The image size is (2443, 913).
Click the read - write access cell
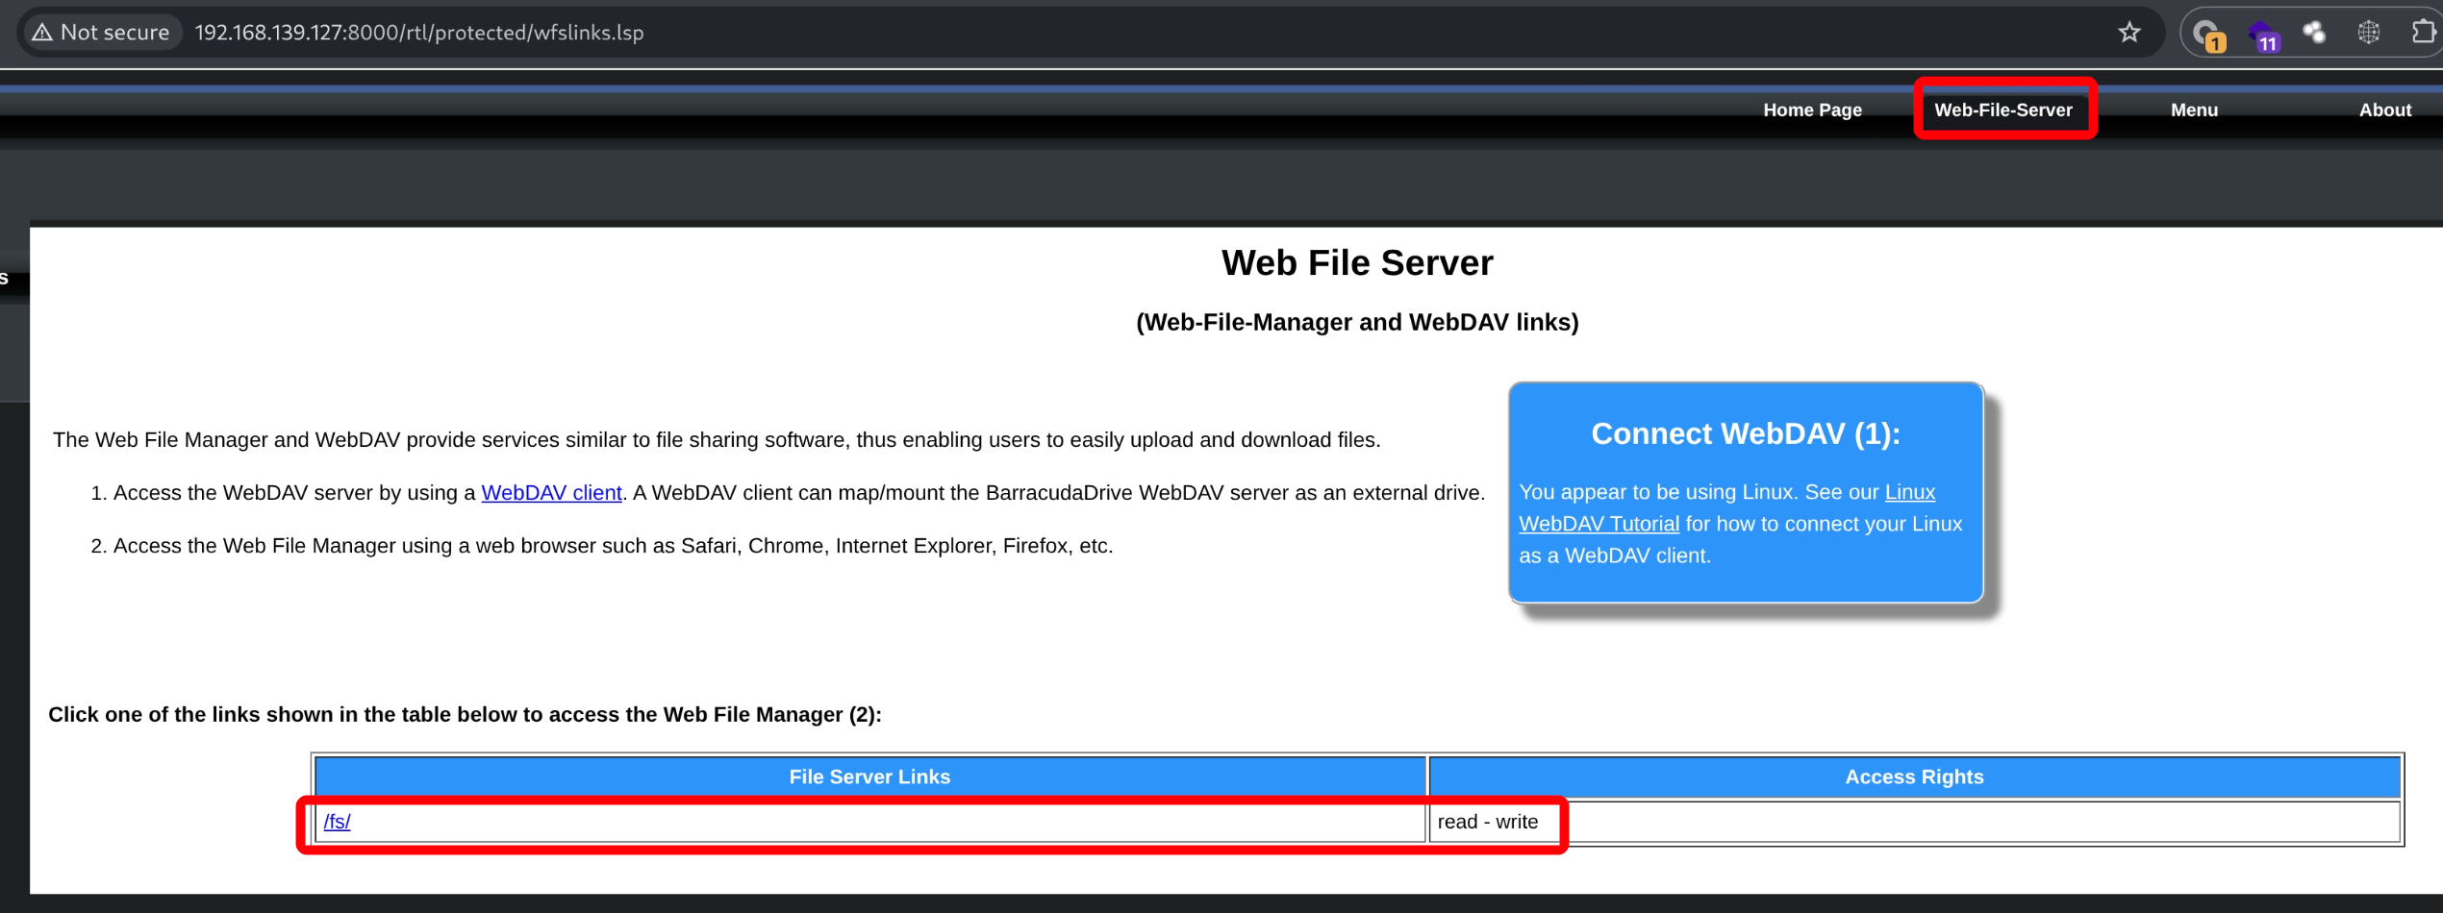(1487, 822)
